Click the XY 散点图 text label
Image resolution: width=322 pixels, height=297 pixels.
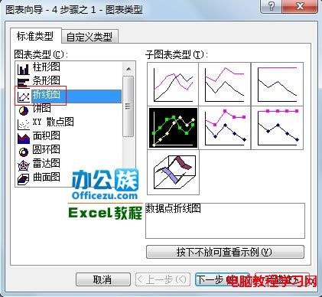coord(54,122)
